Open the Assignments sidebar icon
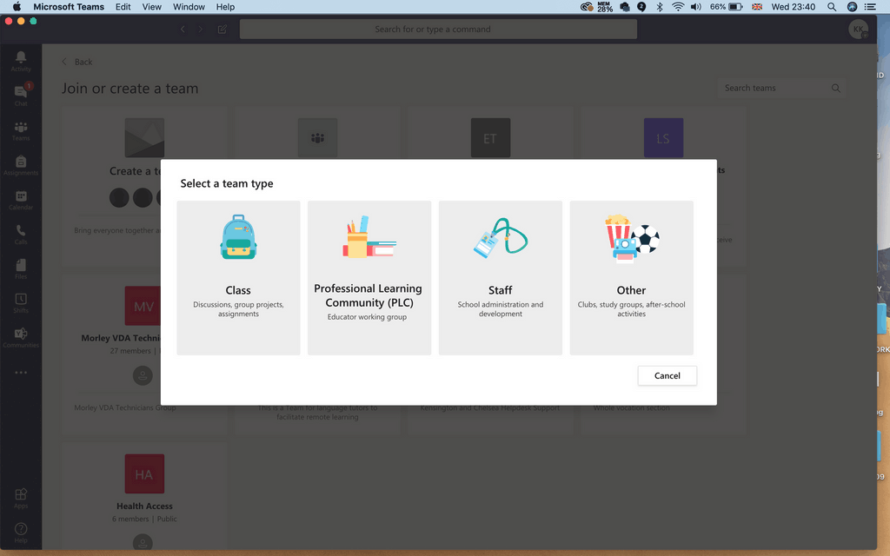This screenshot has height=556, width=890. tap(21, 164)
